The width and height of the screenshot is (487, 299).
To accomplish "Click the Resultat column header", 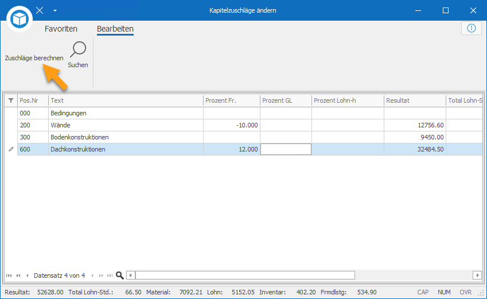I will coord(415,100).
